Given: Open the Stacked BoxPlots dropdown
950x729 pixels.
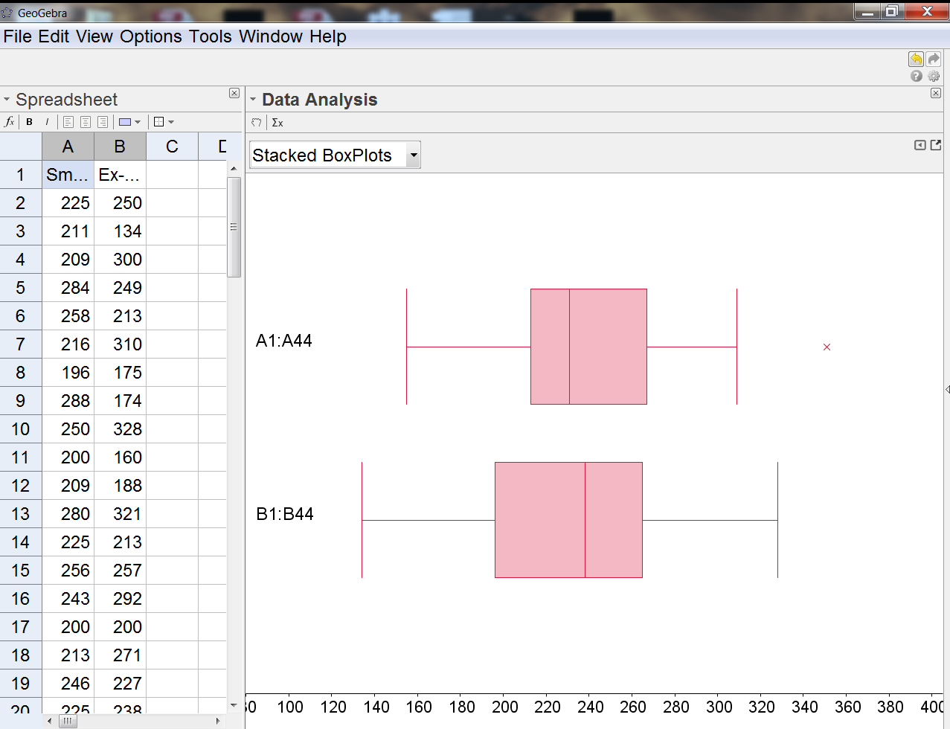Looking at the screenshot, I should pos(335,155).
